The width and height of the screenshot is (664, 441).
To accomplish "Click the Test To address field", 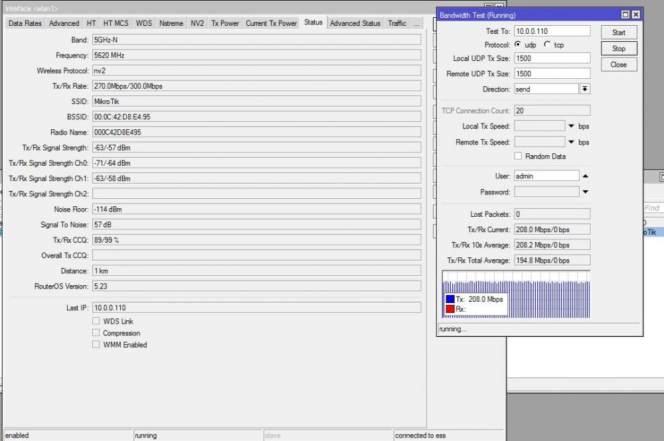I will point(551,31).
